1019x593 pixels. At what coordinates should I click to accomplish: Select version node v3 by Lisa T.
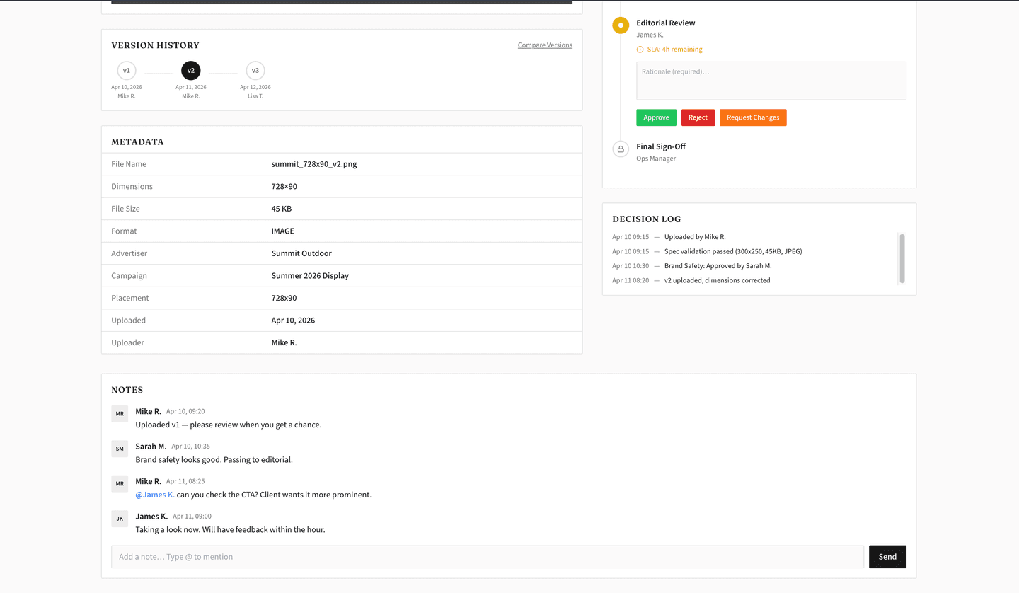point(255,70)
